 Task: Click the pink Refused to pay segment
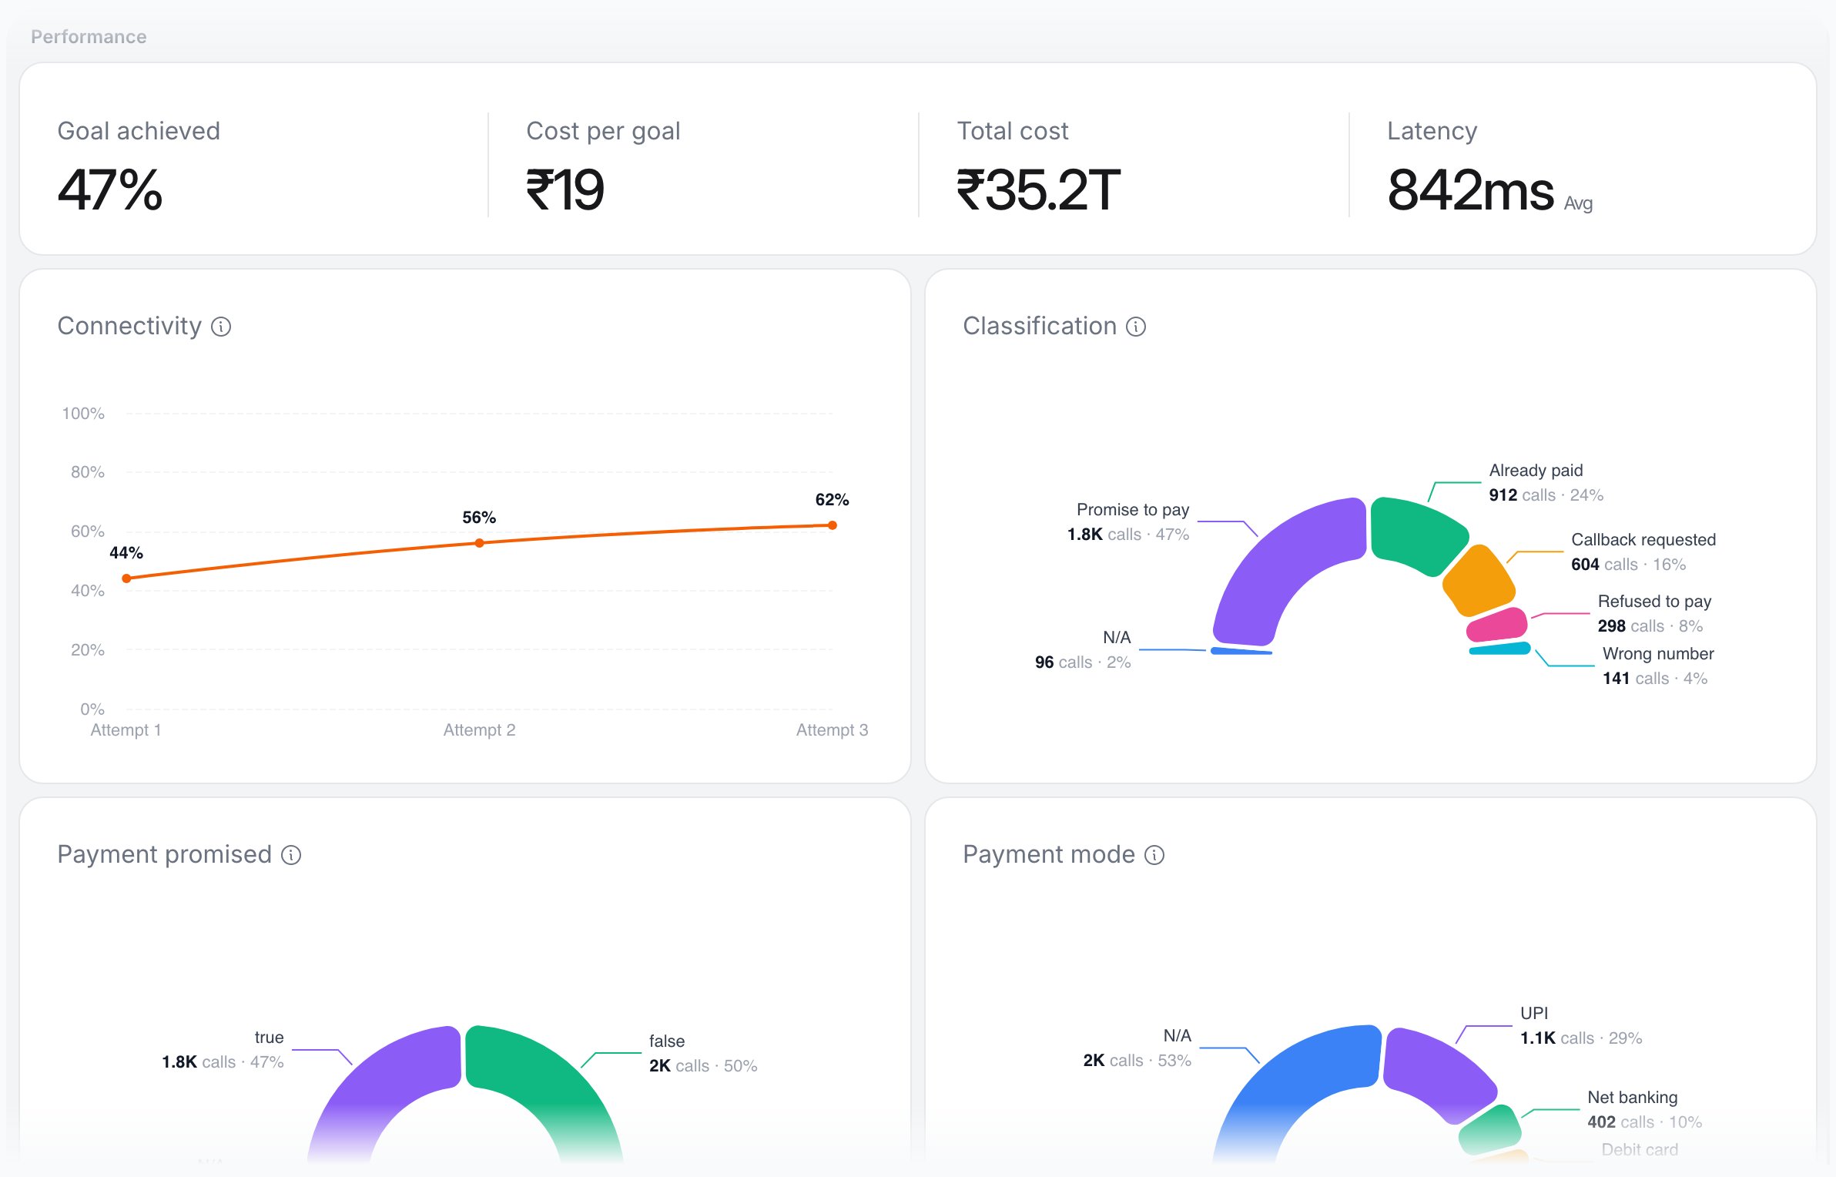[x=1497, y=625]
